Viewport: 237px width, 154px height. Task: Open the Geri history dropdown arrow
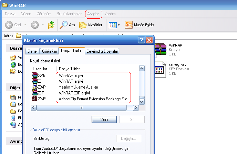coord(25,25)
